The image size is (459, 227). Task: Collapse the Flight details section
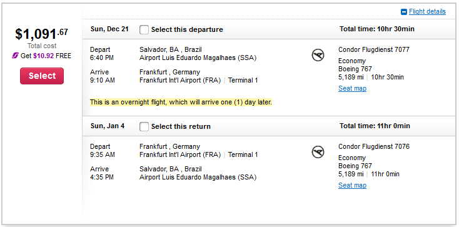pos(427,12)
